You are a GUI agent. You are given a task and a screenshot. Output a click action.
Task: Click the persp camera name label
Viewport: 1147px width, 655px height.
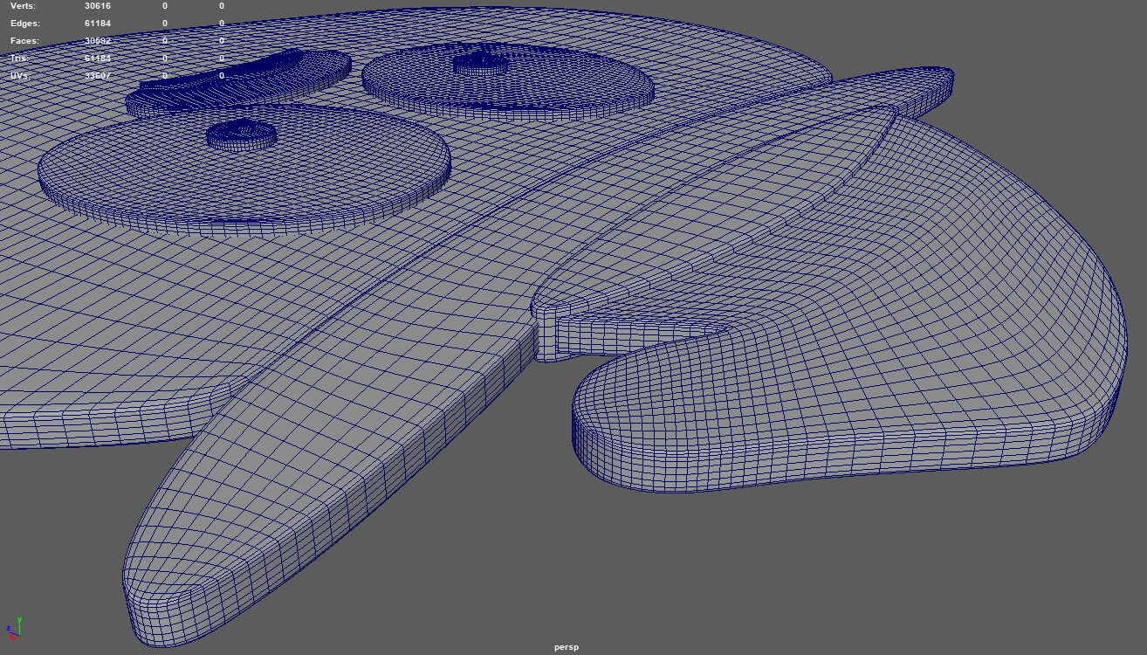coord(566,647)
